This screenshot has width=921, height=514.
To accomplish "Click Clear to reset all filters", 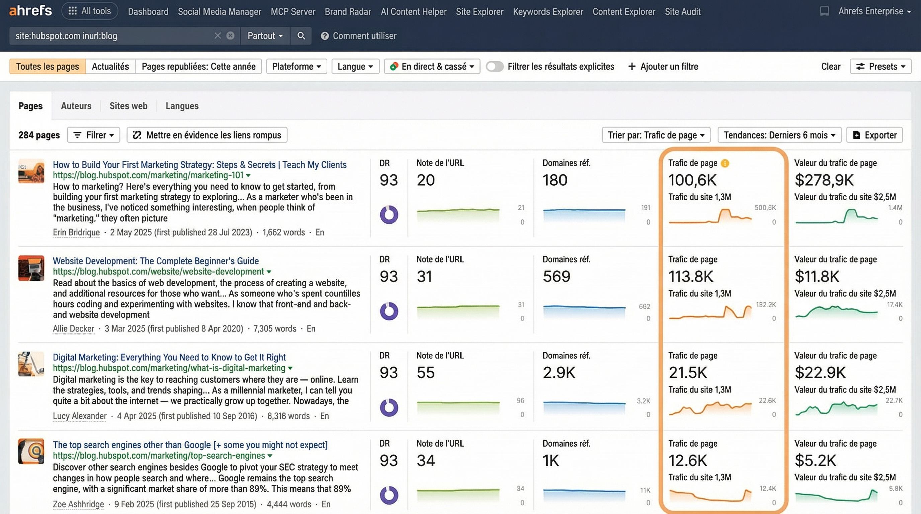I will point(831,66).
